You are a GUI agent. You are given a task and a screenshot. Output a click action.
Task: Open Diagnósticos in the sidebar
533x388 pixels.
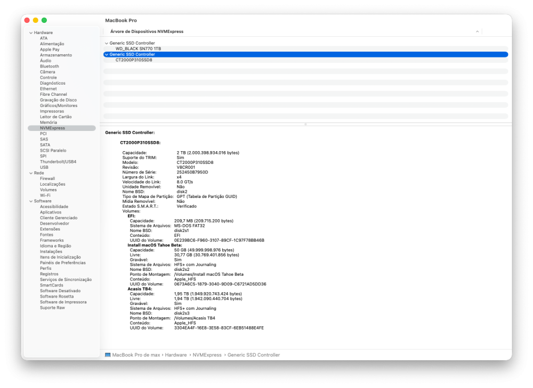(x=52, y=83)
